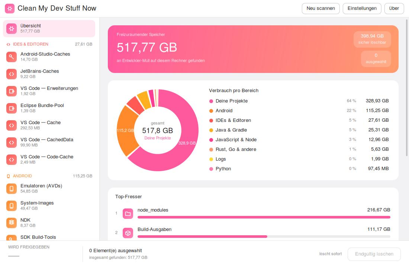Screen dimensions: 409x268
Task: Click the 0 Element(e) ausgewählt status text
Action: [x=116, y=251]
